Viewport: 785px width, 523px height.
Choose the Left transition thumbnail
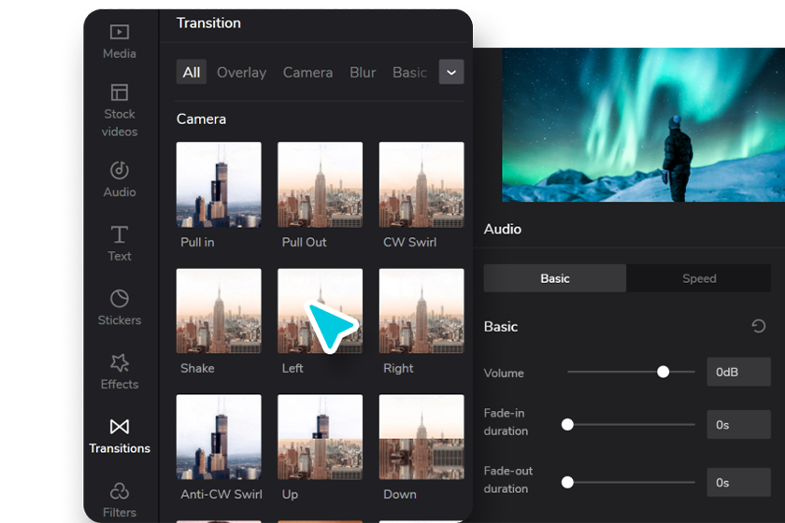point(320,311)
